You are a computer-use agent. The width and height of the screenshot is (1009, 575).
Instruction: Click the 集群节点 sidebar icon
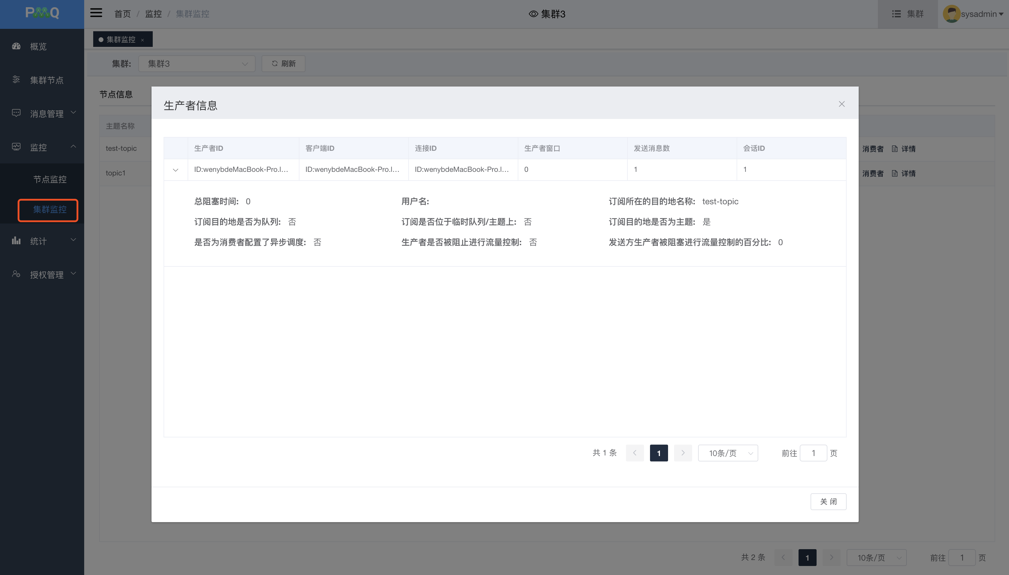click(x=16, y=80)
